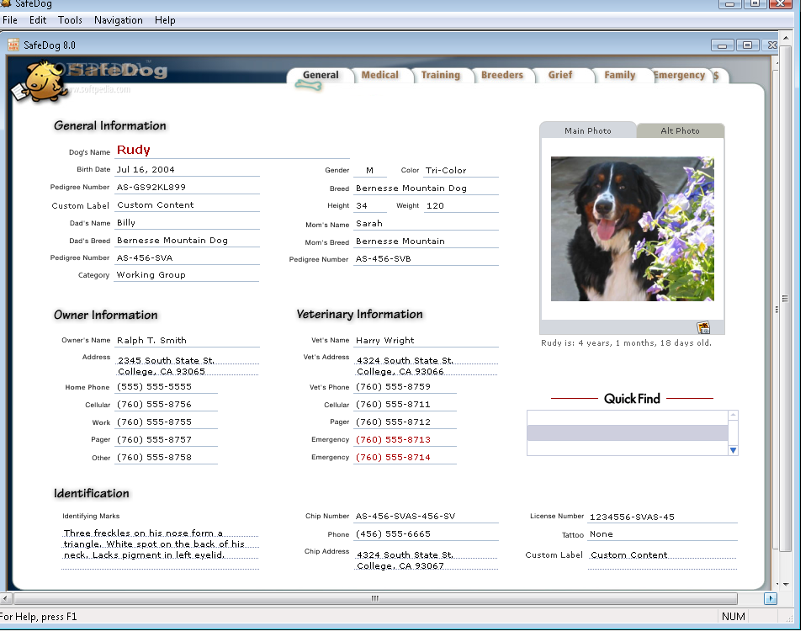Click horizontal scrollbar left arrow
The width and height of the screenshot is (811, 642).
[x=6, y=598]
